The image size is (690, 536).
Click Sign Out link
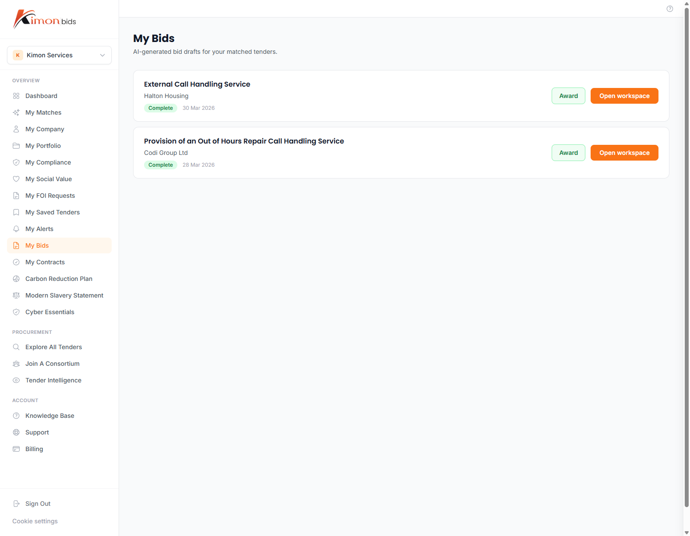coord(60,504)
